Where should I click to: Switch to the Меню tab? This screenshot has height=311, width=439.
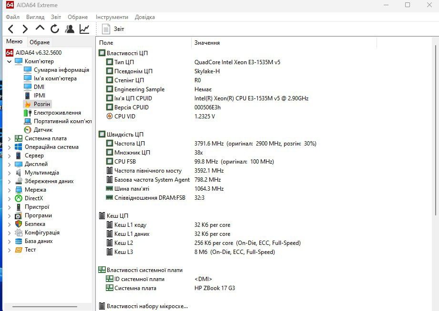14,41
